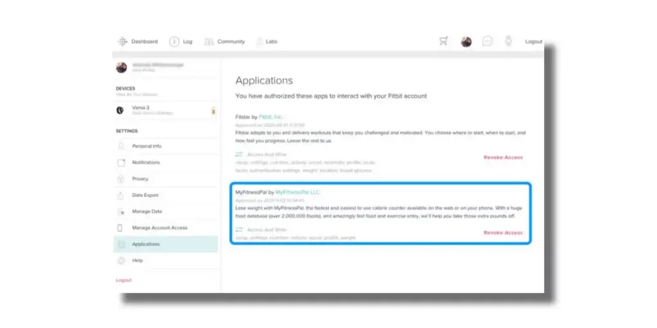Click the Versa 3 battery indicator icon
Screen dimensions: 657x328
coord(213,111)
